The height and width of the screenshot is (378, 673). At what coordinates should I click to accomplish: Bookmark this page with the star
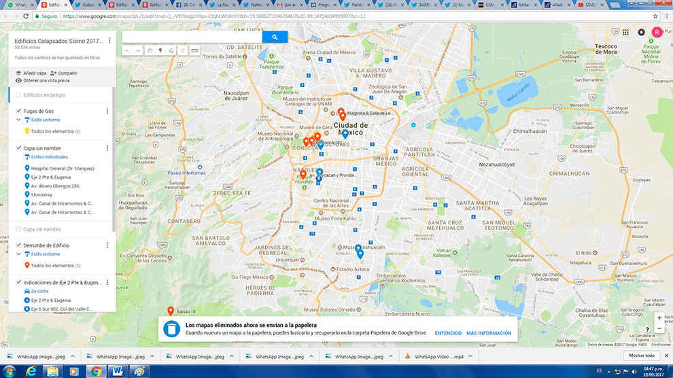point(655,16)
